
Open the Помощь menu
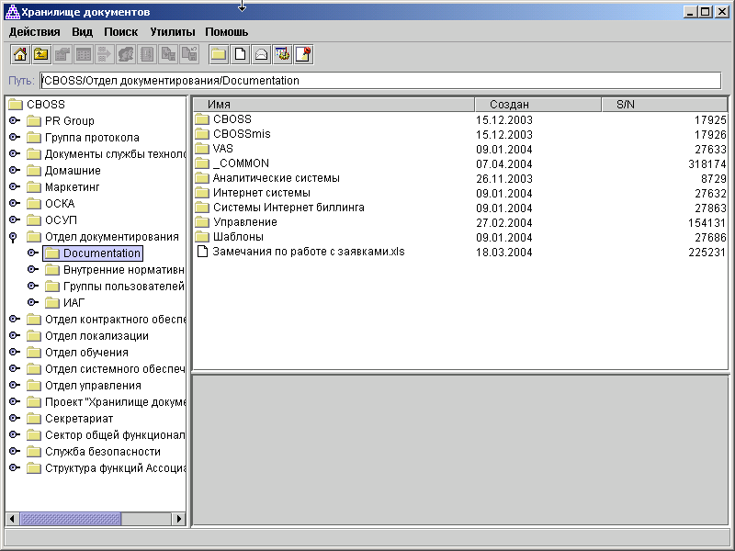pyautogui.click(x=226, y=32)
